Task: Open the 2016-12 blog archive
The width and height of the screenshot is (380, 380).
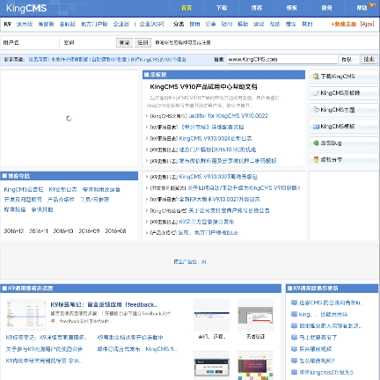Action: [14, 231]
